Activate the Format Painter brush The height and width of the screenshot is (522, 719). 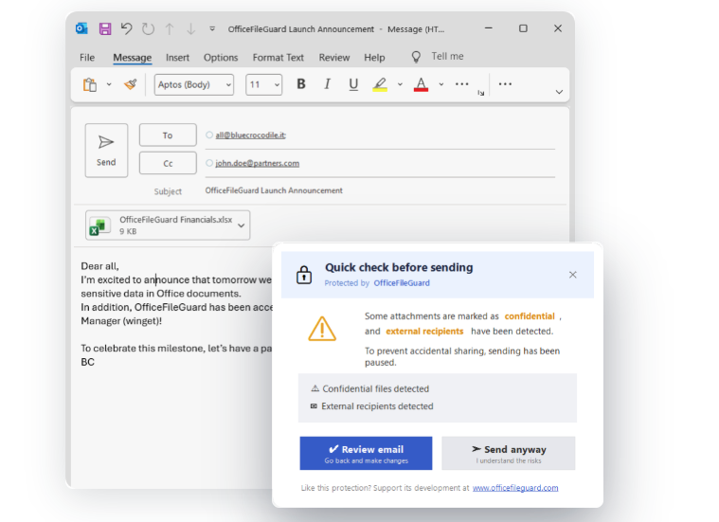point(131,84)
